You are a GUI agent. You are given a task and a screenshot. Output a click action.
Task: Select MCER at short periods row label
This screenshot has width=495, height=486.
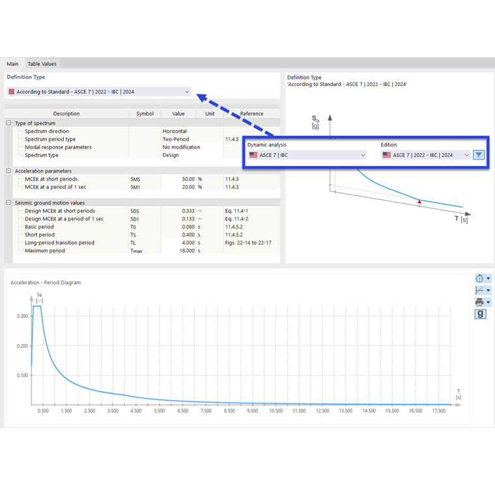pyautogui.click(x=51, y=179)
